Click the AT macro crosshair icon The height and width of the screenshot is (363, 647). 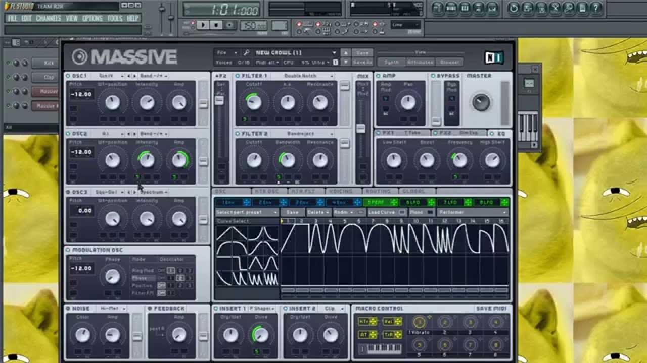pos(374,334)
